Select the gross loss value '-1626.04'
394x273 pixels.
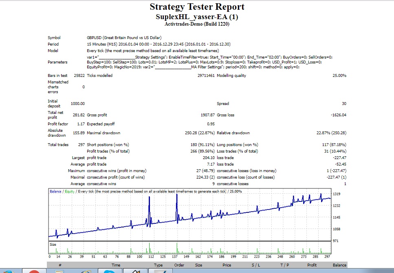339,115
